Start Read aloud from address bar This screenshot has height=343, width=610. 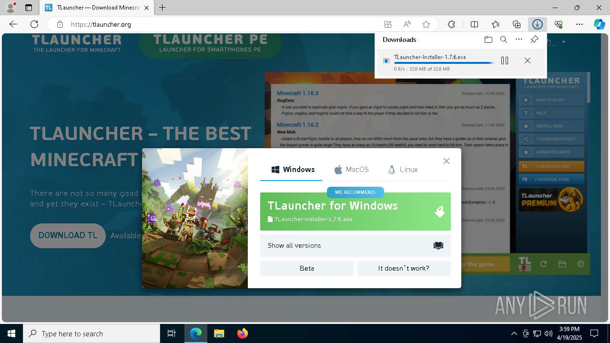coord(407,24)
